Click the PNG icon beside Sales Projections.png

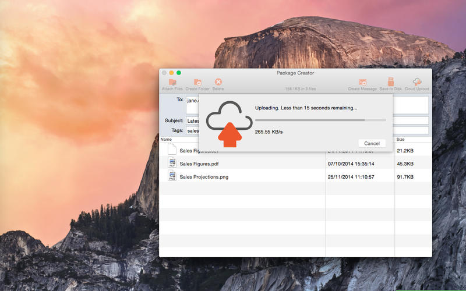tap(172, 176)
